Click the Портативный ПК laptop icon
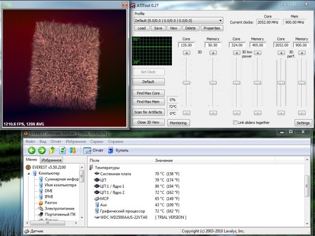Viewport: 315px width, 236px height. (x=41, y=214)
